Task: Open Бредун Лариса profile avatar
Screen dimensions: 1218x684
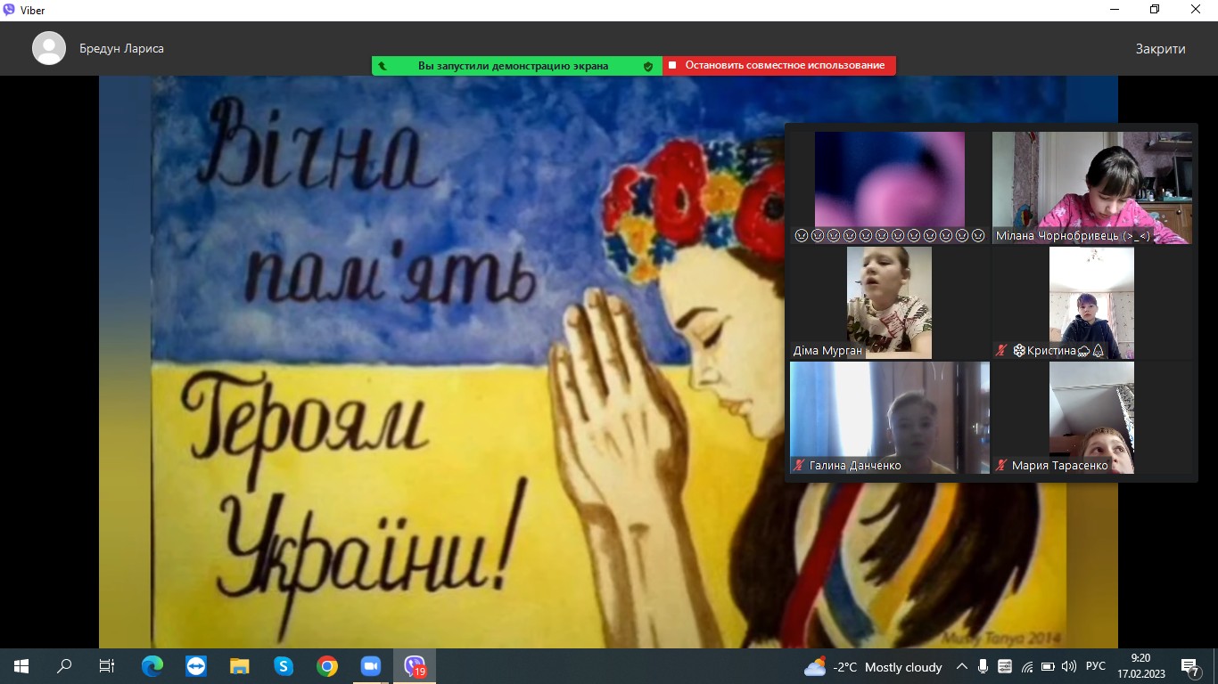Action: (x=49, y=48)
